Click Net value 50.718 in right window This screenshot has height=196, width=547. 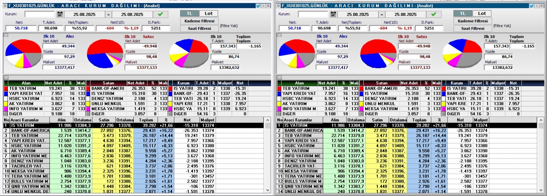(x=294, y=28)
